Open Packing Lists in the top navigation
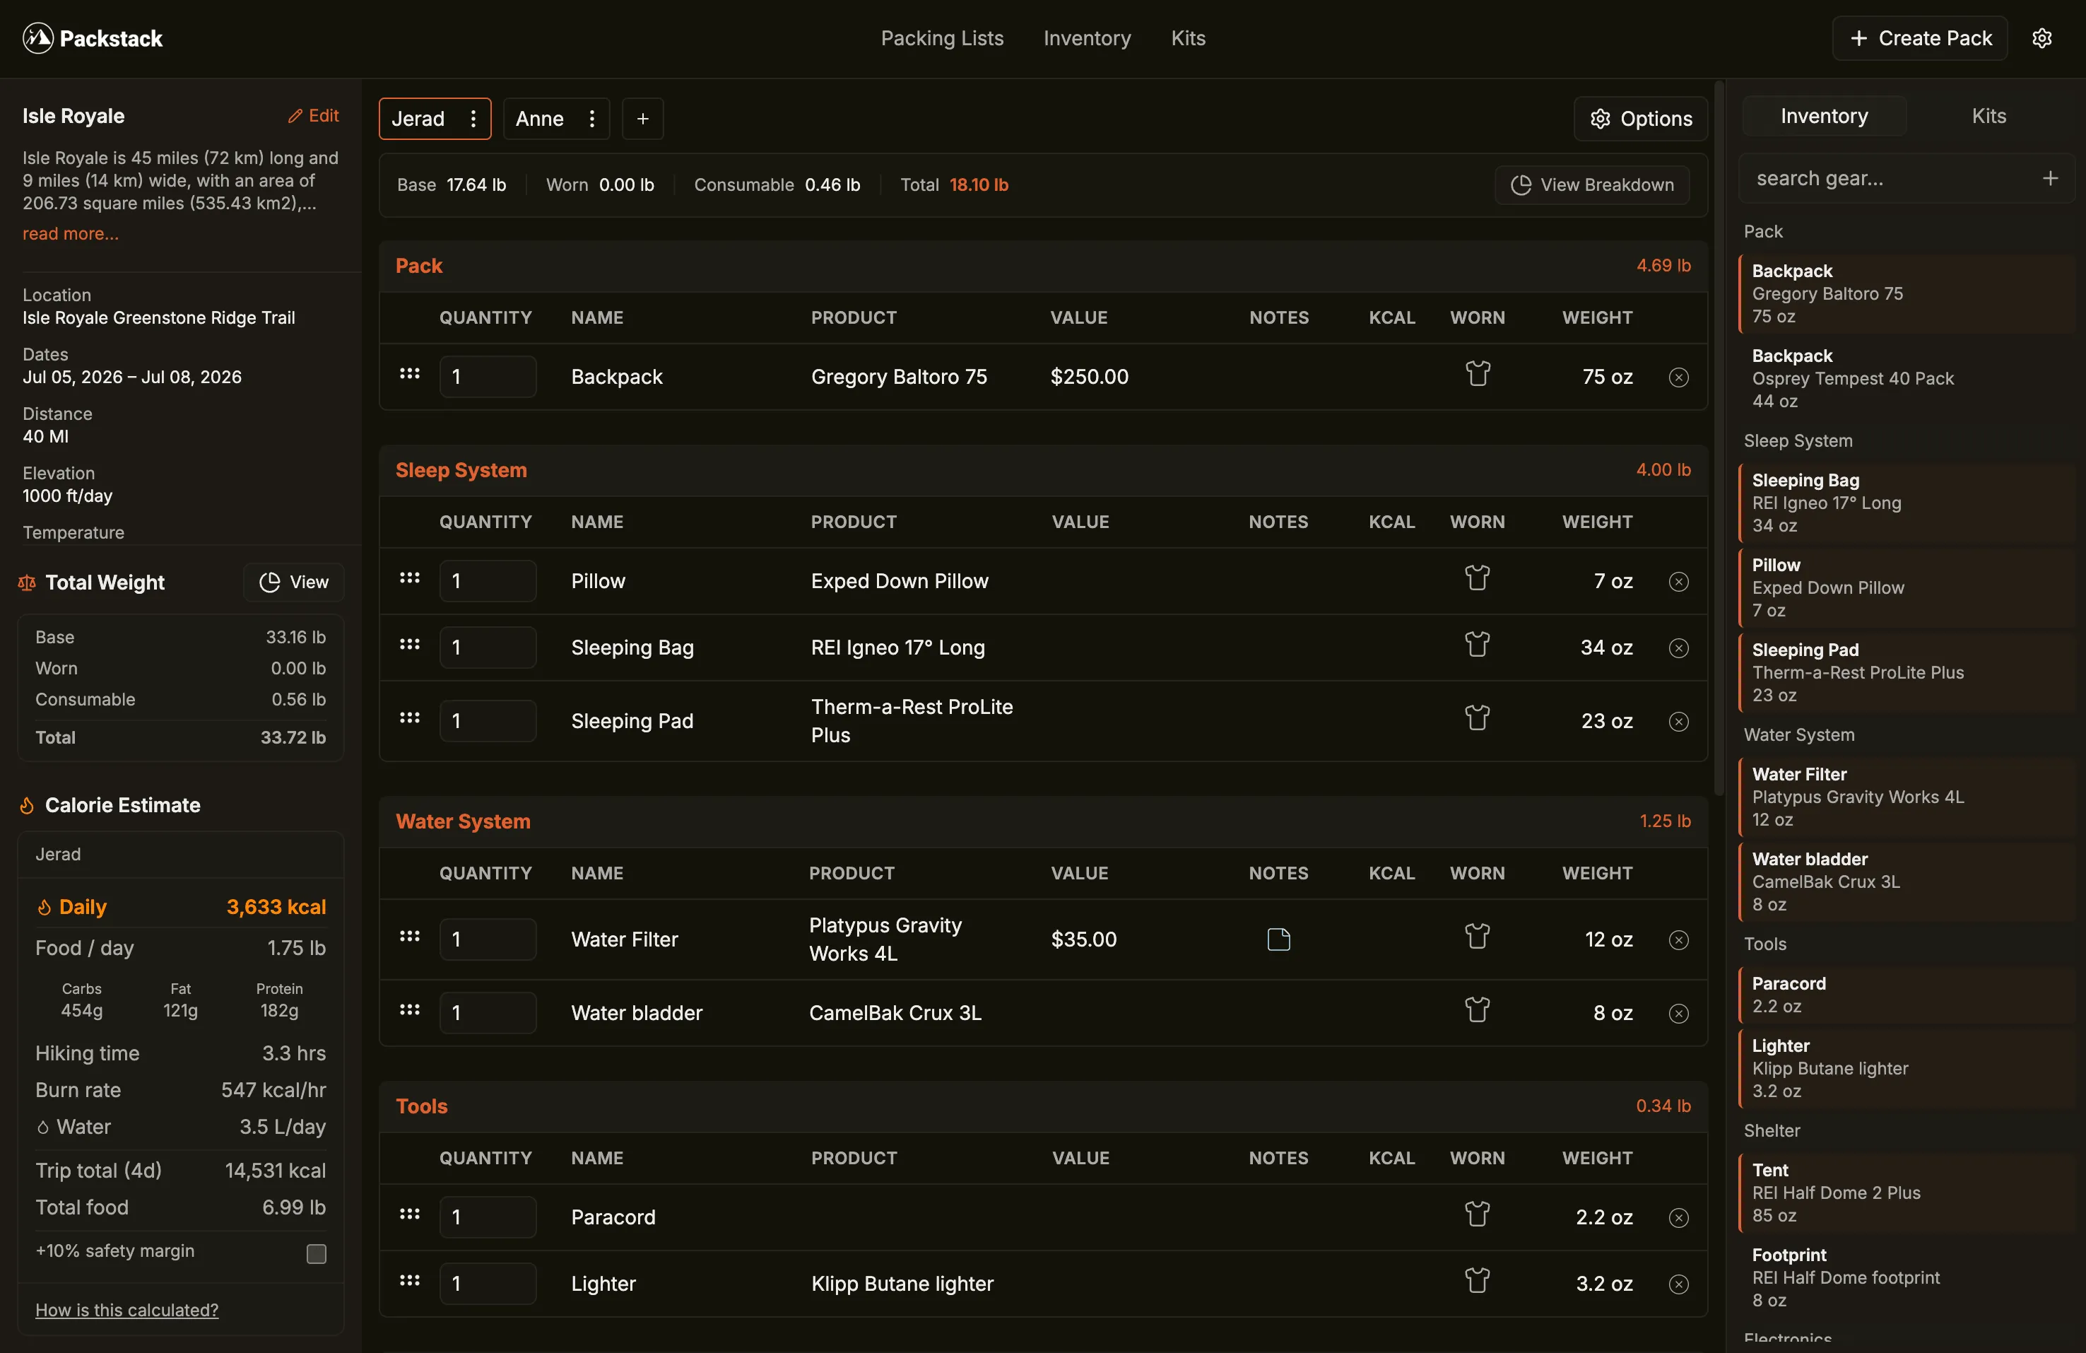 tap(941, 37)
